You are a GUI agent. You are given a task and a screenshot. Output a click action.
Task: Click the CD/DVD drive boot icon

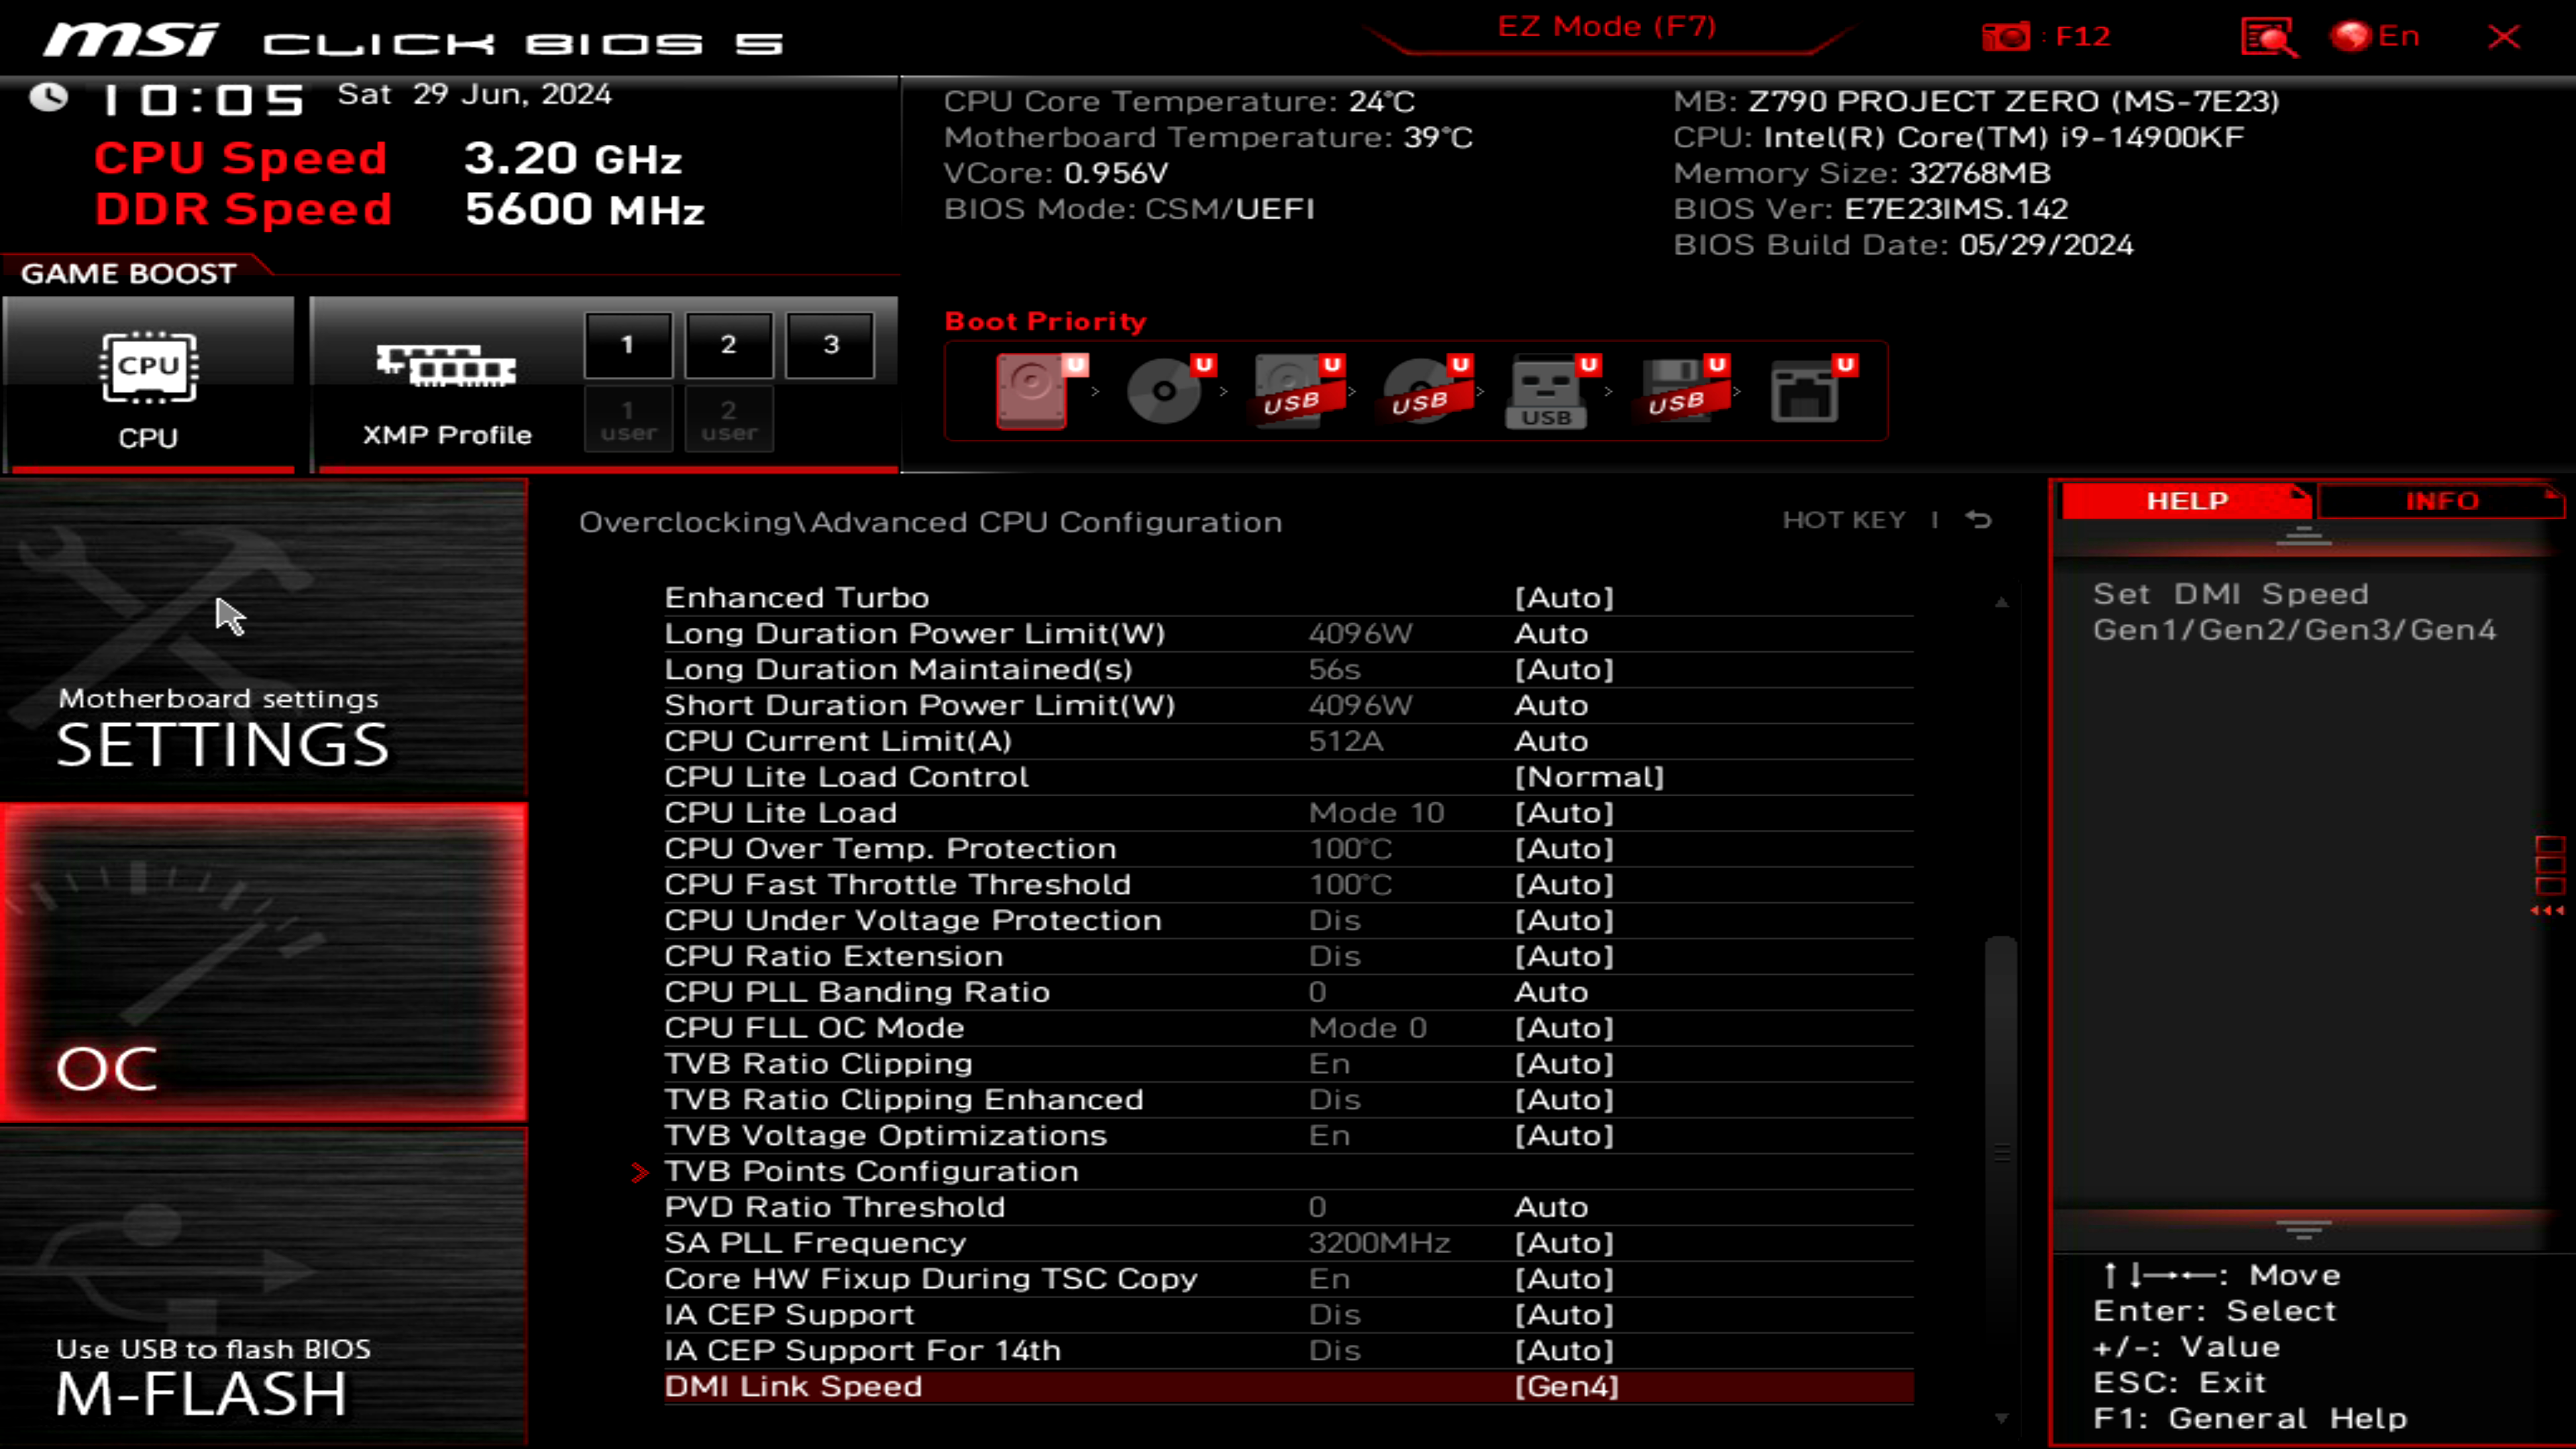(1162, 390)
